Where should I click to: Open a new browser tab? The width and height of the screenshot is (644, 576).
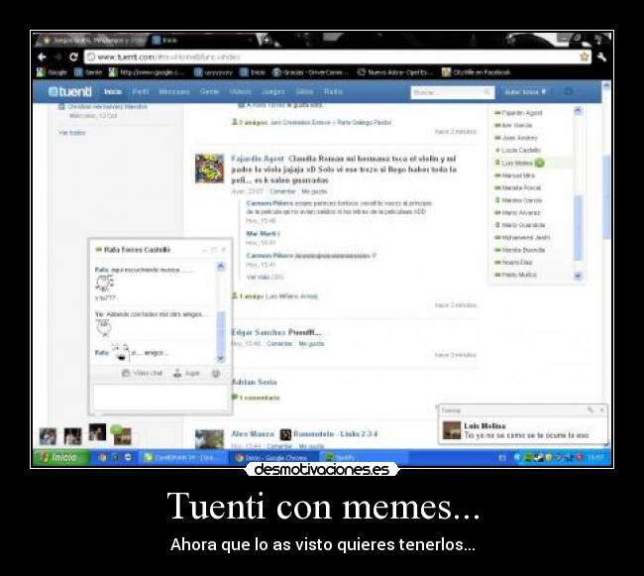pyautogui.click(x=267, y=40)
